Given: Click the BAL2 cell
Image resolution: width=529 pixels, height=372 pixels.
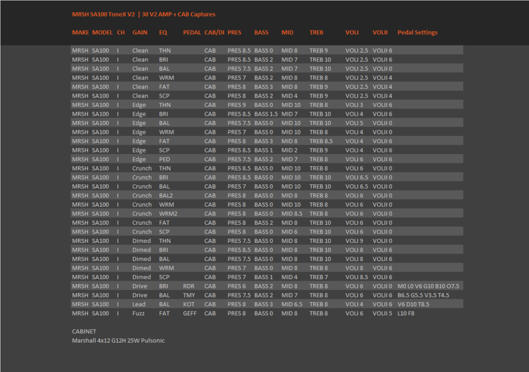Looking at the screenshot, I should point(166,196).
